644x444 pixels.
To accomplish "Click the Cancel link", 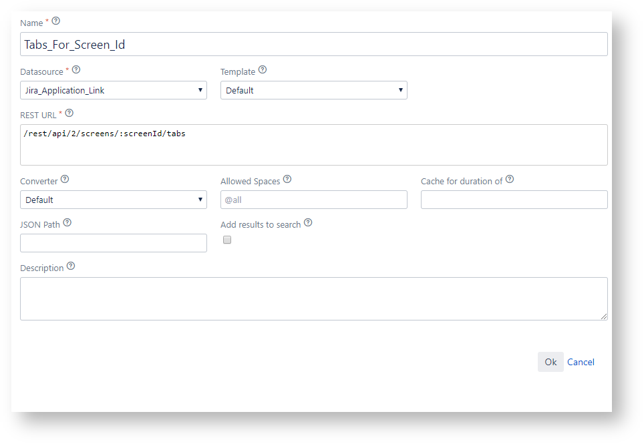I will pos(581,361).
